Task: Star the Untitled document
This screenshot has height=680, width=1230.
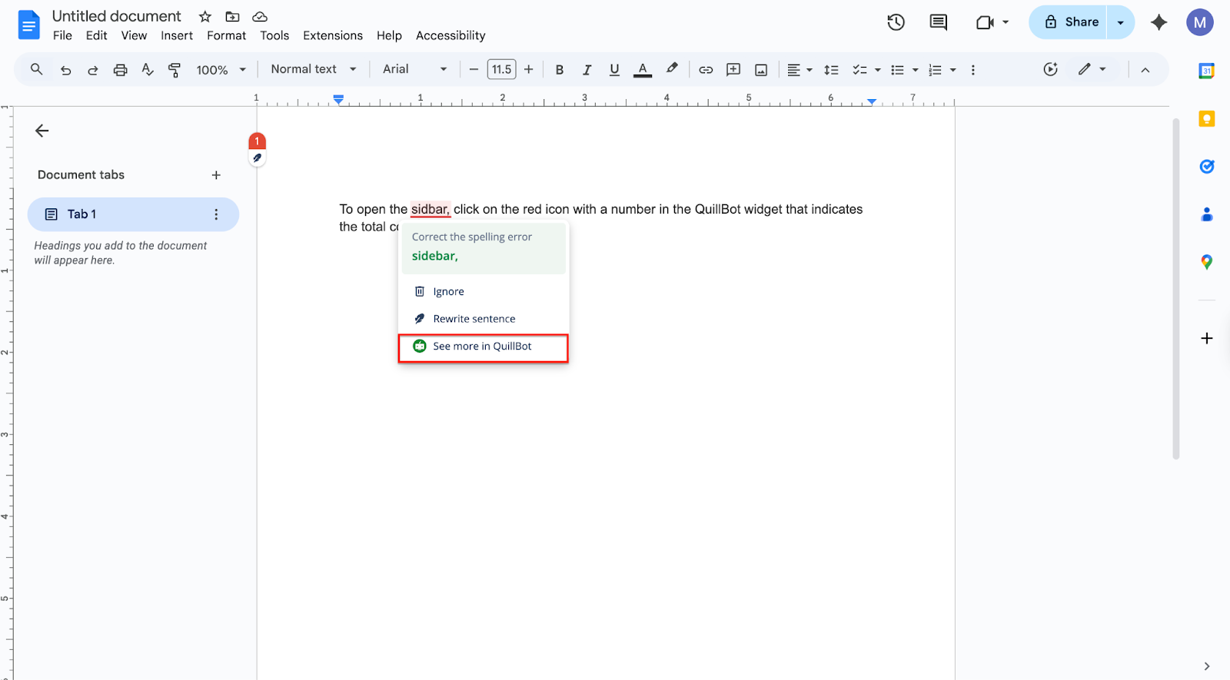Action: click(x=205, y=17)
